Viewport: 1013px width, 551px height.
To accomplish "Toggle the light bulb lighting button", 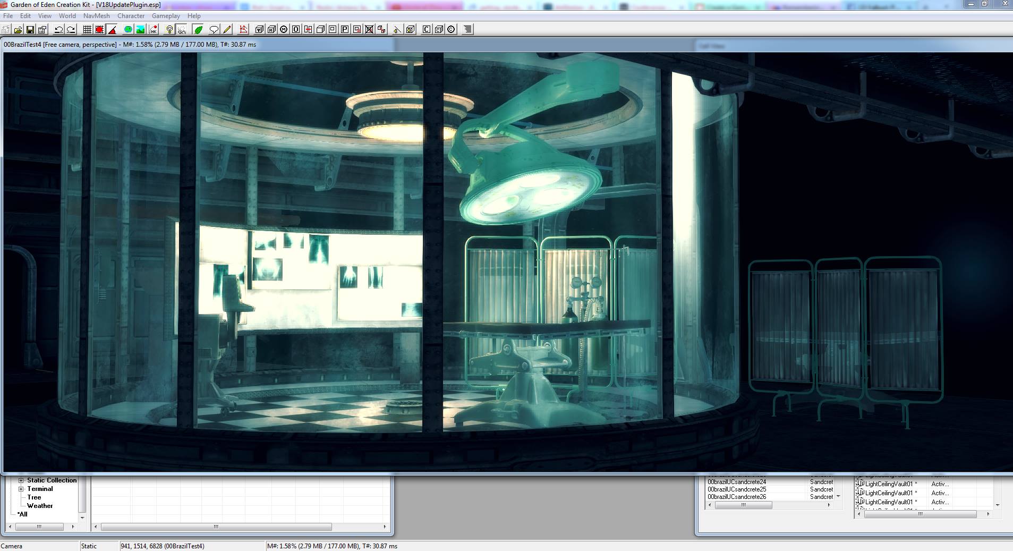I will (x=169, y=29).
